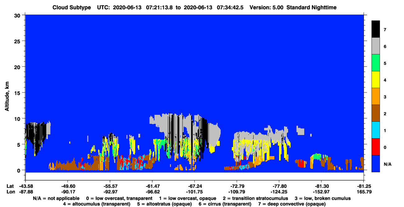Click the red swatch labeled 0

tap(376, 147)
